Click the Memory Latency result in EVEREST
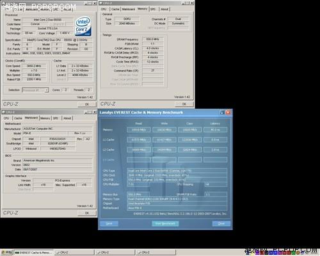The width and height of the screenshot is (320, 256). pos(215,130)
